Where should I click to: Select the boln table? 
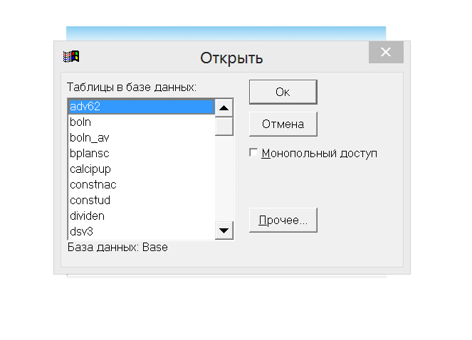click(x=141, y=122)
